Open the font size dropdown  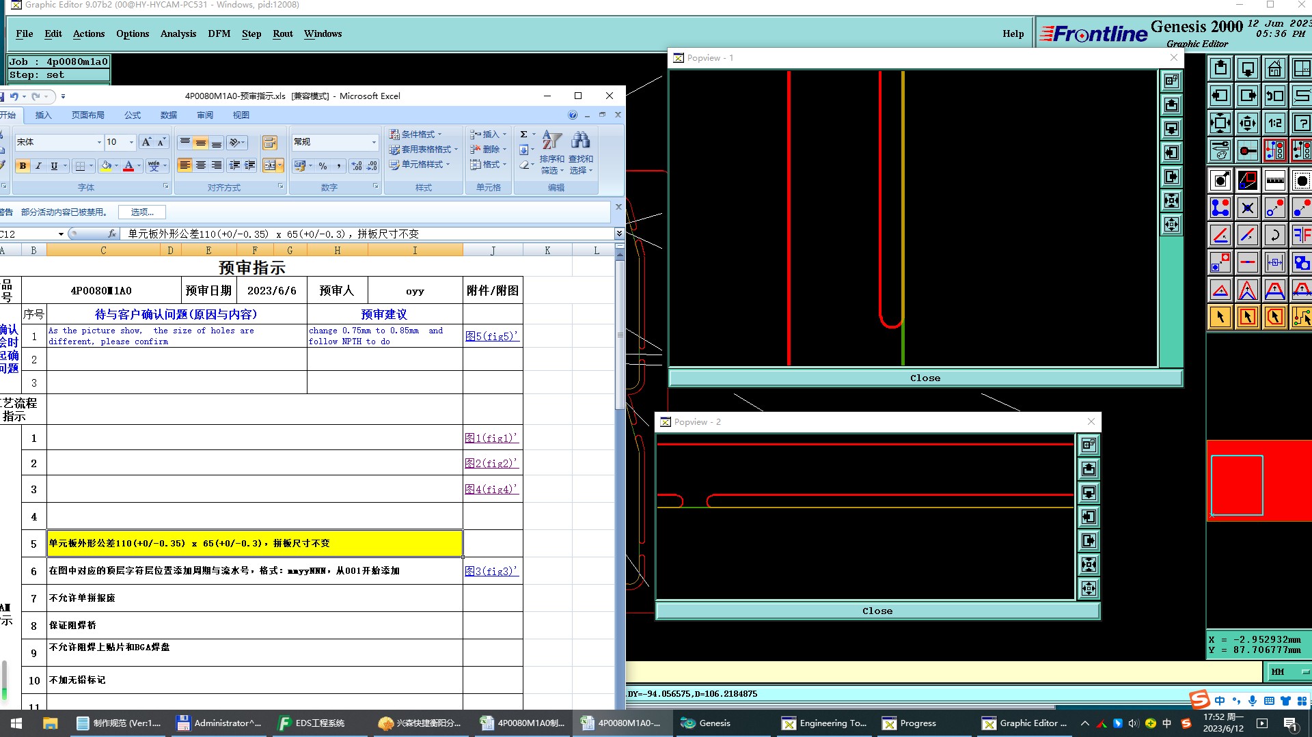point(131,142)
